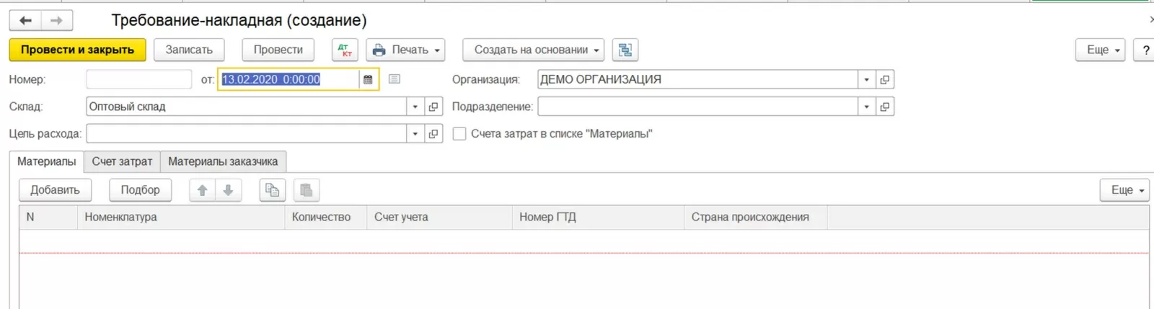Screen dimensions: 1154x309
Task: Open the Печать dropdown menu
Action: click(x=405, y=50)
